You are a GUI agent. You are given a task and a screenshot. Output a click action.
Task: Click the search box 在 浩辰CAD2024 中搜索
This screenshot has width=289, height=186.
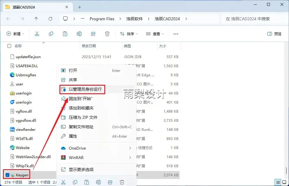[255, 19]
